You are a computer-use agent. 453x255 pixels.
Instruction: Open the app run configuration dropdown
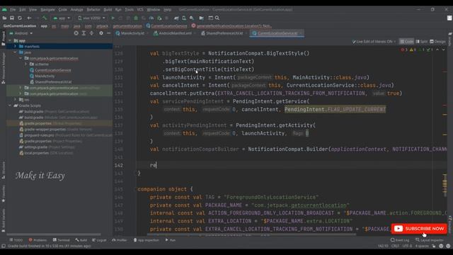pyautogui.click(x=62, y=18)
